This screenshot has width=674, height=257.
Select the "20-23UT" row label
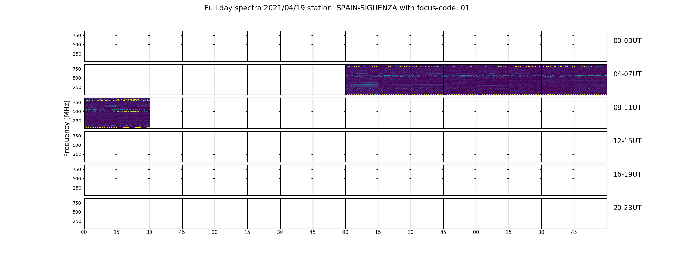coord(627,208)
